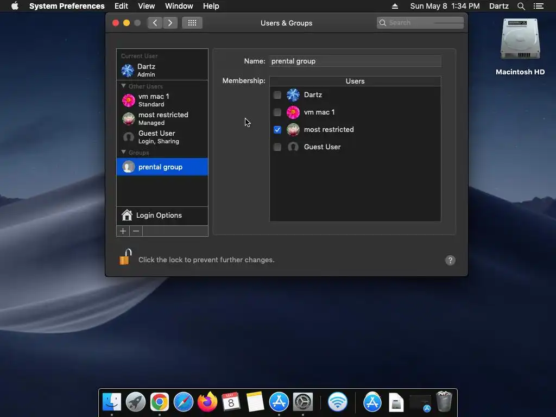
Task: Check the Dartz membership checkbox
Action: [277, 94]
